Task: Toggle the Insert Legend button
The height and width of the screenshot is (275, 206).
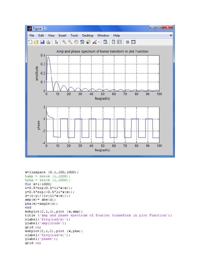Action: click(119, 42)
